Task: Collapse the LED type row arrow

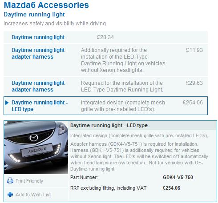Action: click(7, 103)
